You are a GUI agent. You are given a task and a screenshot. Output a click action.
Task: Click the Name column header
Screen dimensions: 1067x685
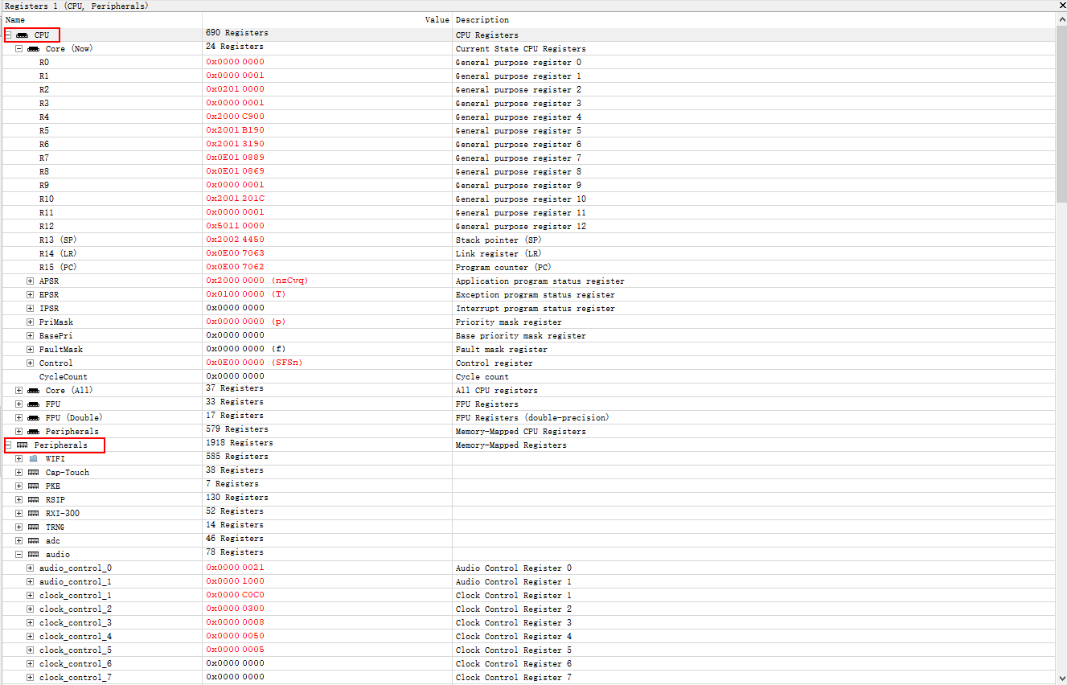tap(15, 19)
